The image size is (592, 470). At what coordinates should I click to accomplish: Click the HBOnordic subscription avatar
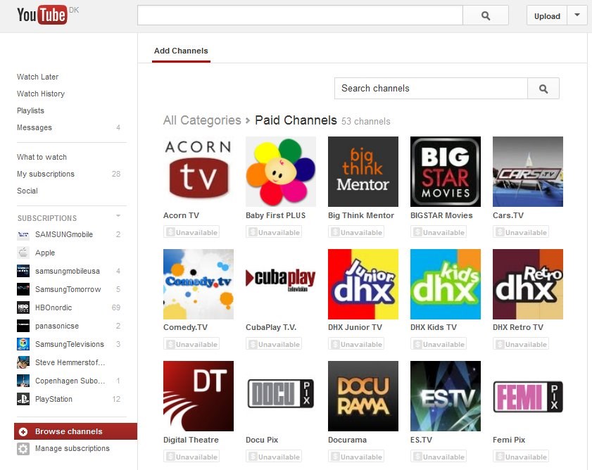[x=23, y=307]
